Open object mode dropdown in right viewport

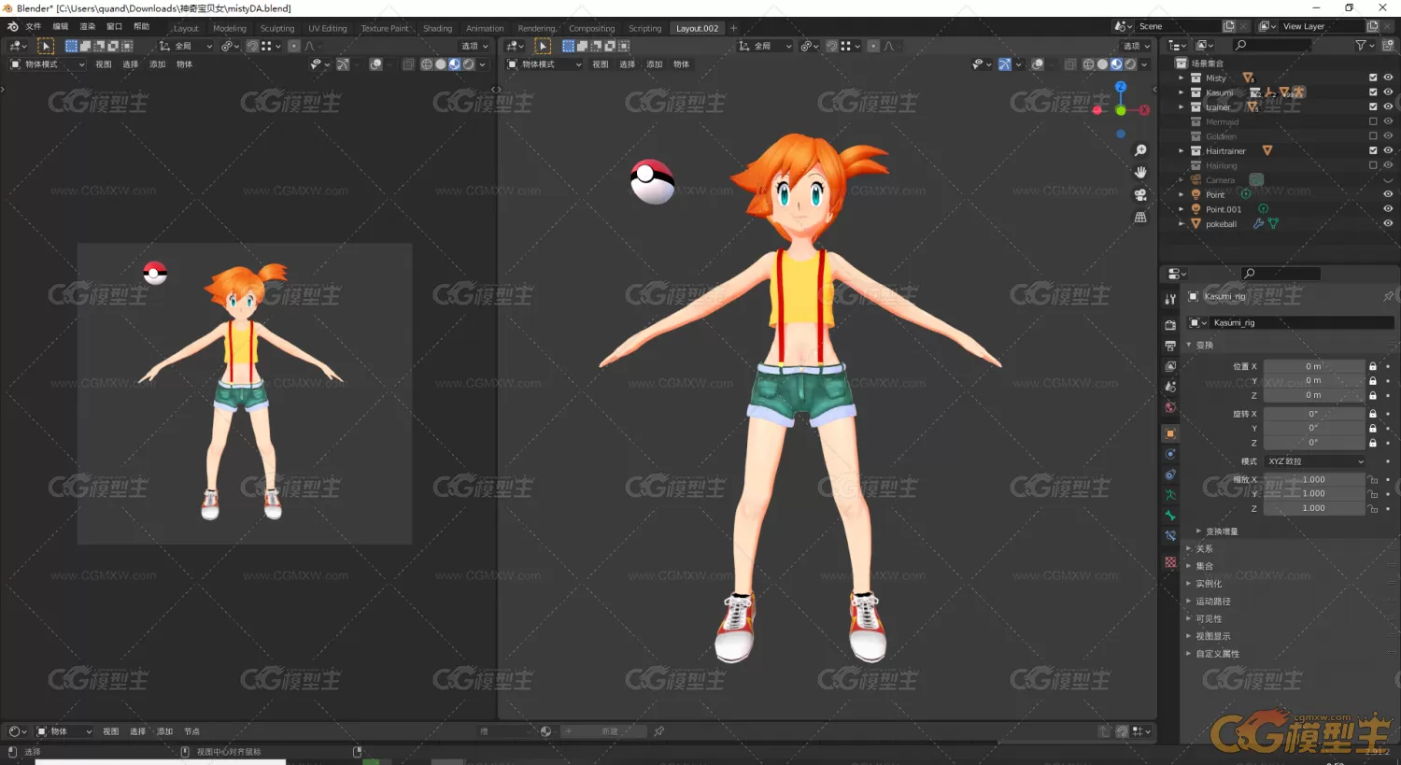(544, 64)
